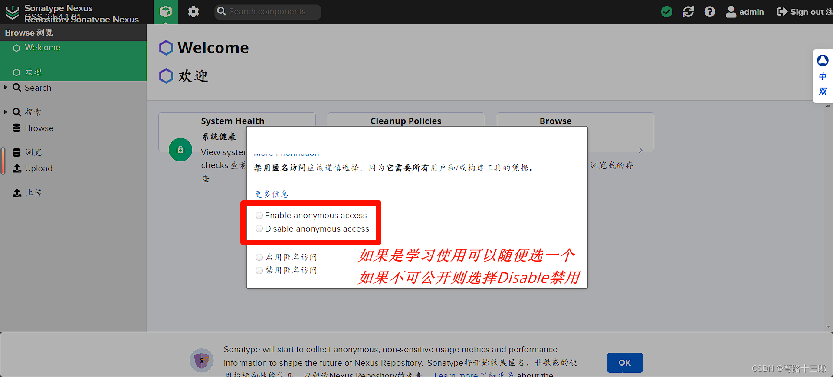Screen dimensions: 833x377
Task: Click the green system status check icon
Action: [x=667, y=12]
